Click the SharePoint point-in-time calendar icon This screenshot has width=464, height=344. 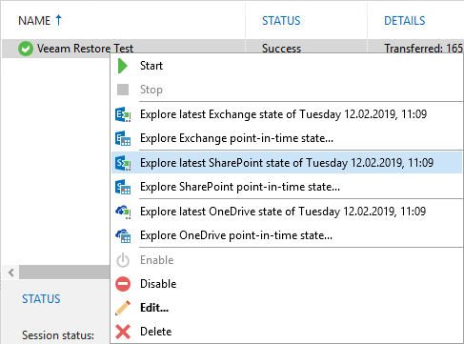point(123,187)
